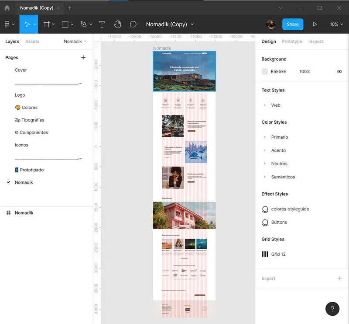The image size is (349, 324).
Task: Expand the Web text styles group
Action: pos(265,105)
